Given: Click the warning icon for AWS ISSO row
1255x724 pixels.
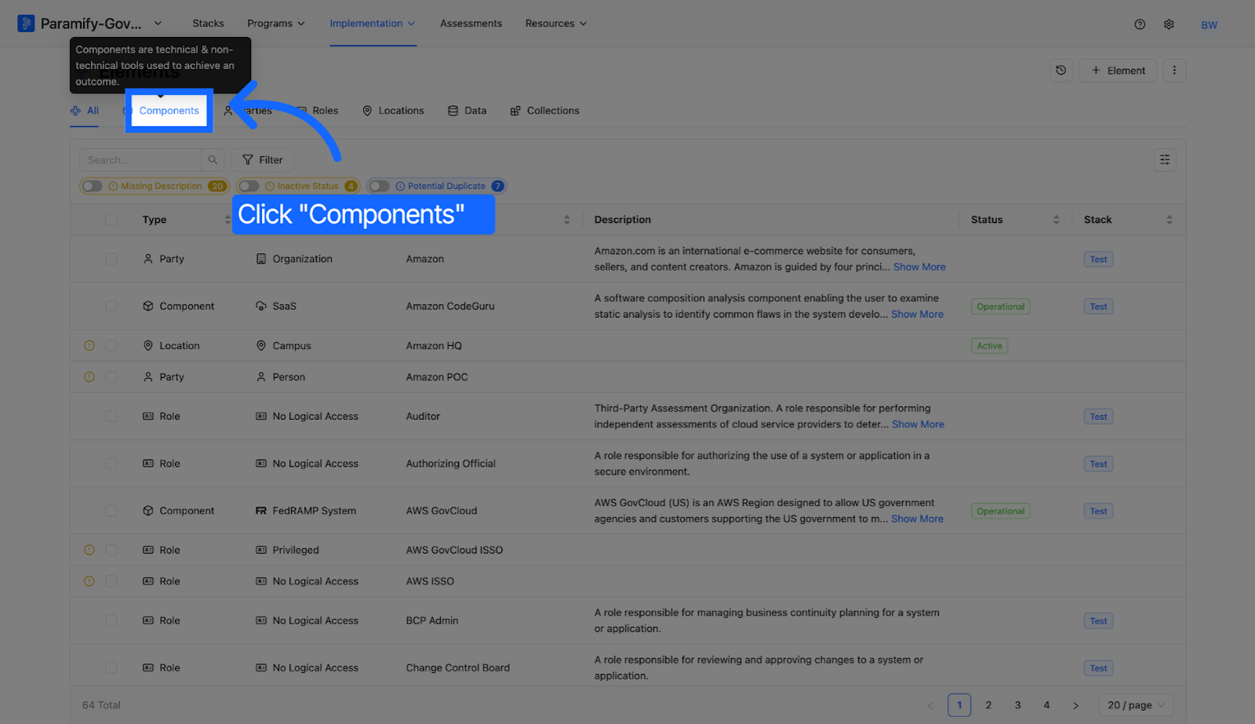Looking at the screenshot, I should (x=89, y=581).
